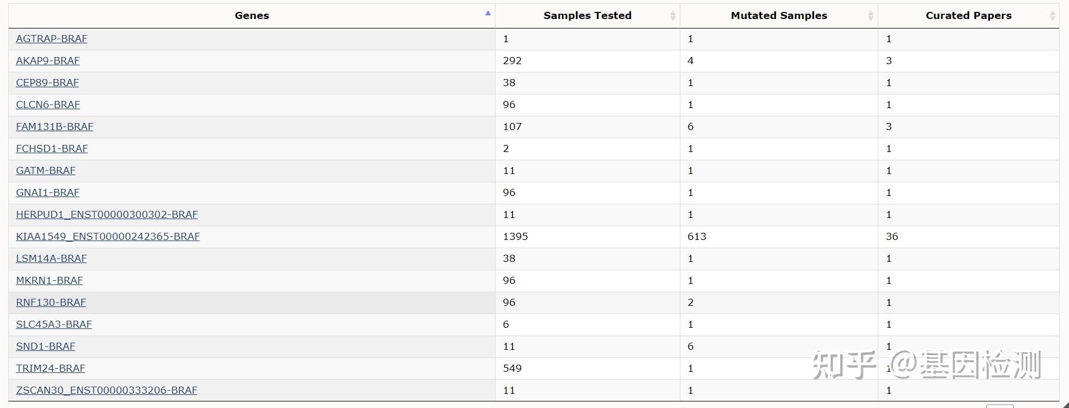The width and height of the screenshot is (1069, 408).
Task: Select the MKRN1-BRAF link
Action: [49, 280]
